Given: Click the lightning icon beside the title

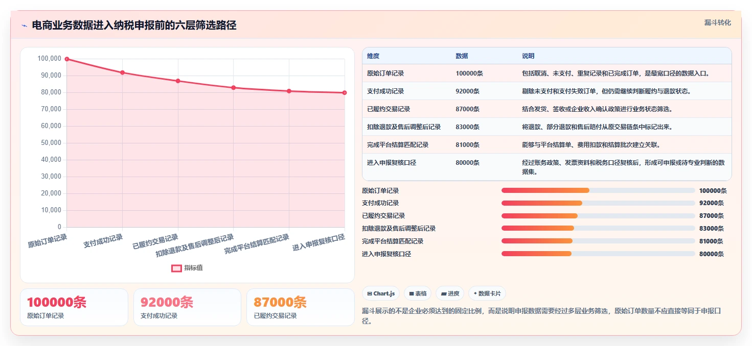Looking at the screenshot, I should (24, 26).
